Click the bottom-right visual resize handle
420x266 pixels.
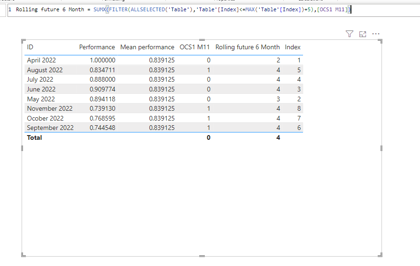pos(380,255)
